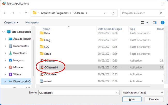Open the address bar history dropdown
This screenshot has width=168, height=105.
[104, 13]
